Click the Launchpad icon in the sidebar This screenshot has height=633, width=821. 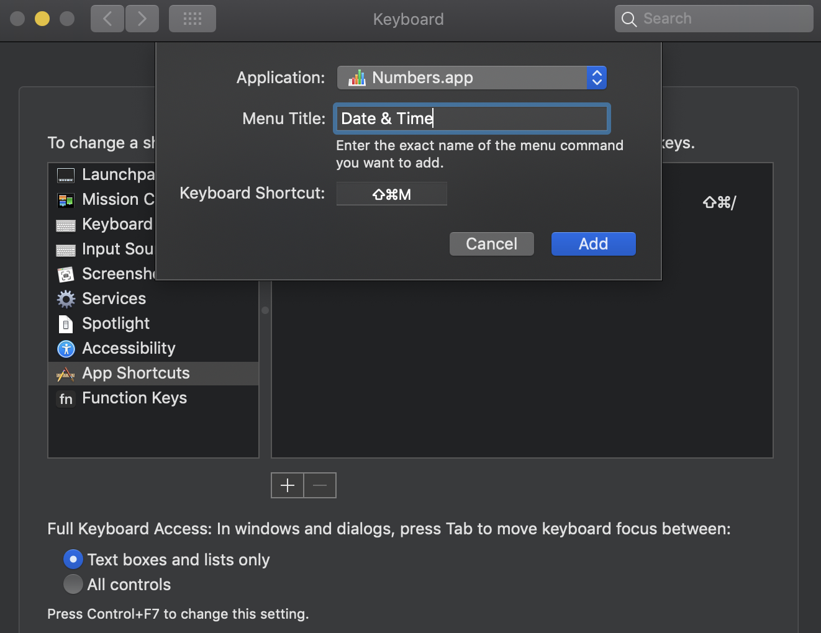point(66,175)
